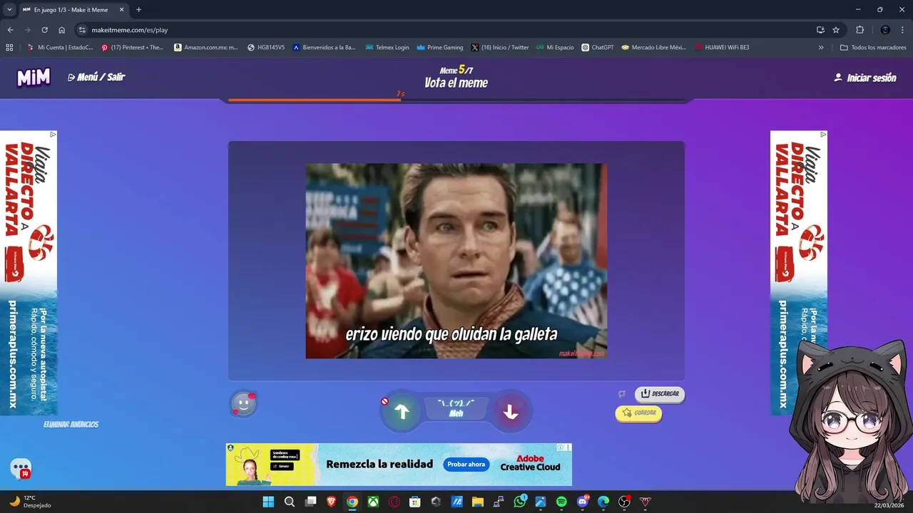
Task: Open a new browser tab
Action: pos(138,10)
